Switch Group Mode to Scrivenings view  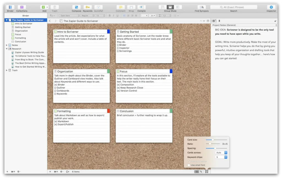point(162,7)
